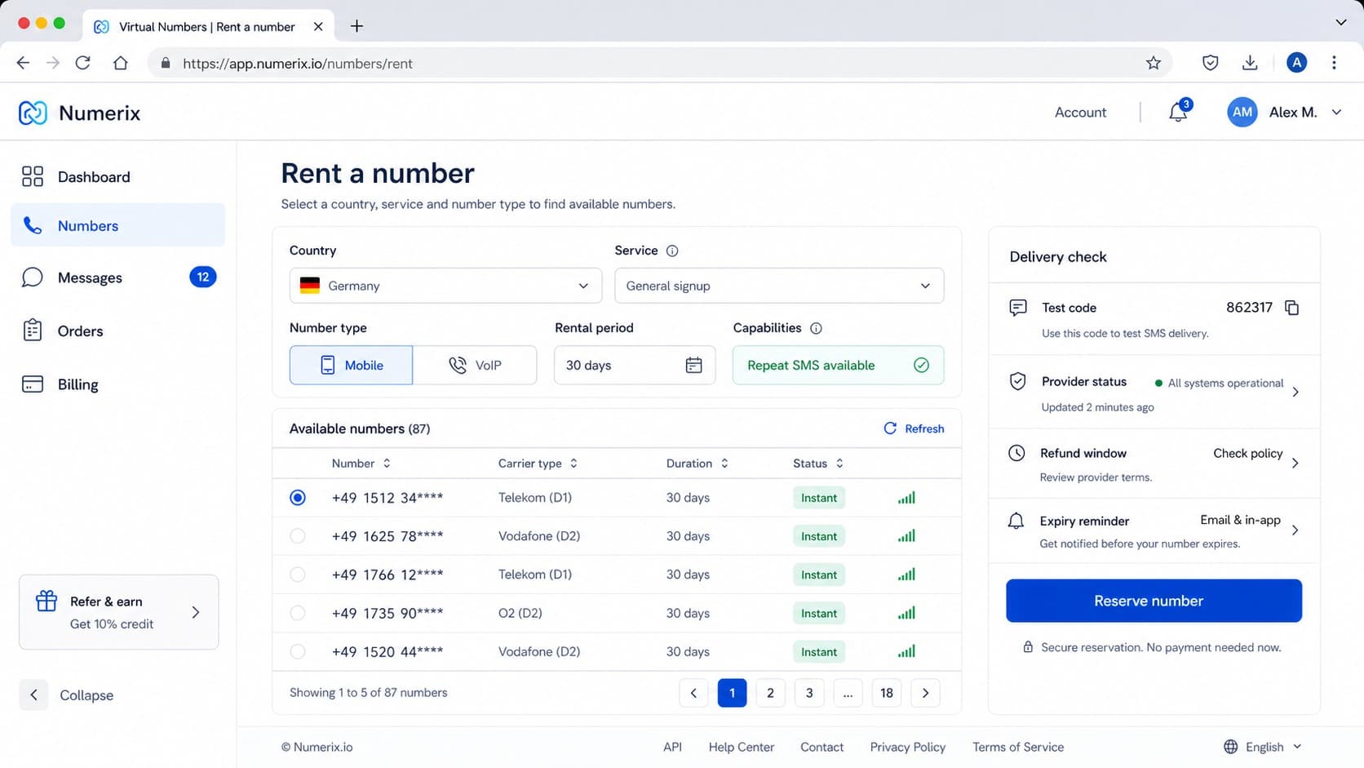The width and height of the screenshot is (1364, 768).
Task: Sort the table by Carrier type
Action: tap(538, 464)
